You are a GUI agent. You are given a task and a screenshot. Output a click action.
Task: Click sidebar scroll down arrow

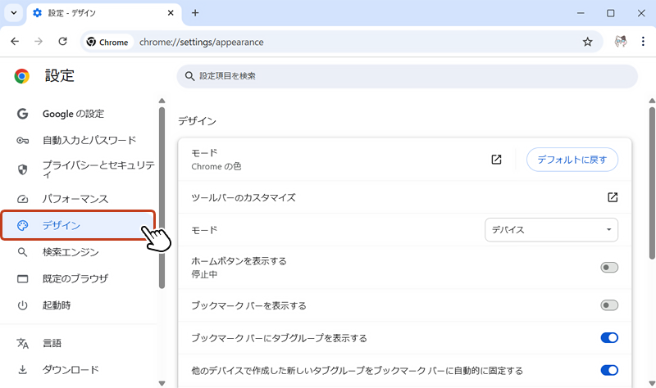tap(162, 383)
